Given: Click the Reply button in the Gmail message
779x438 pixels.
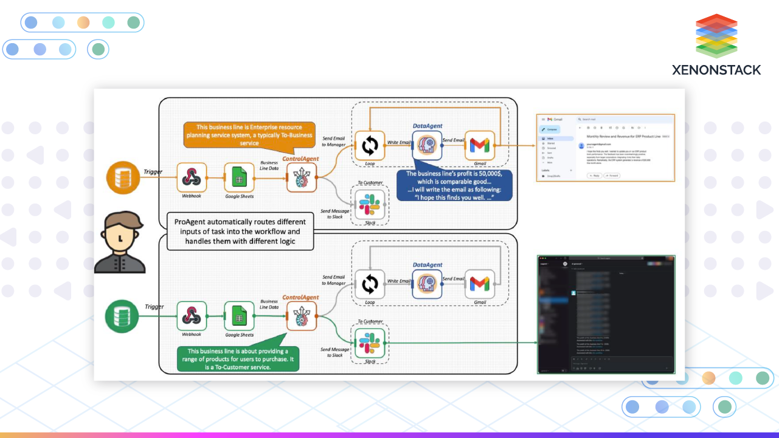Looking at the screenshot, I should click(595, 176).
